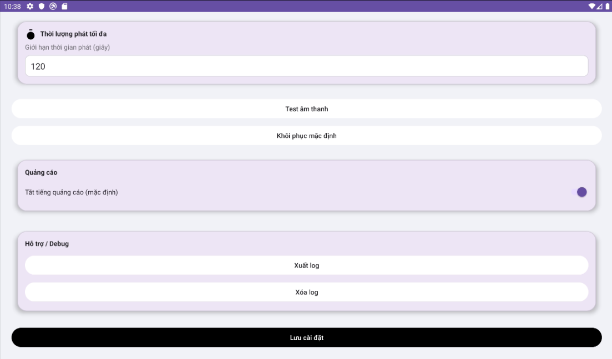612x359 pixels.
Task: Tap the cellular signal icon
Action: 600,6
